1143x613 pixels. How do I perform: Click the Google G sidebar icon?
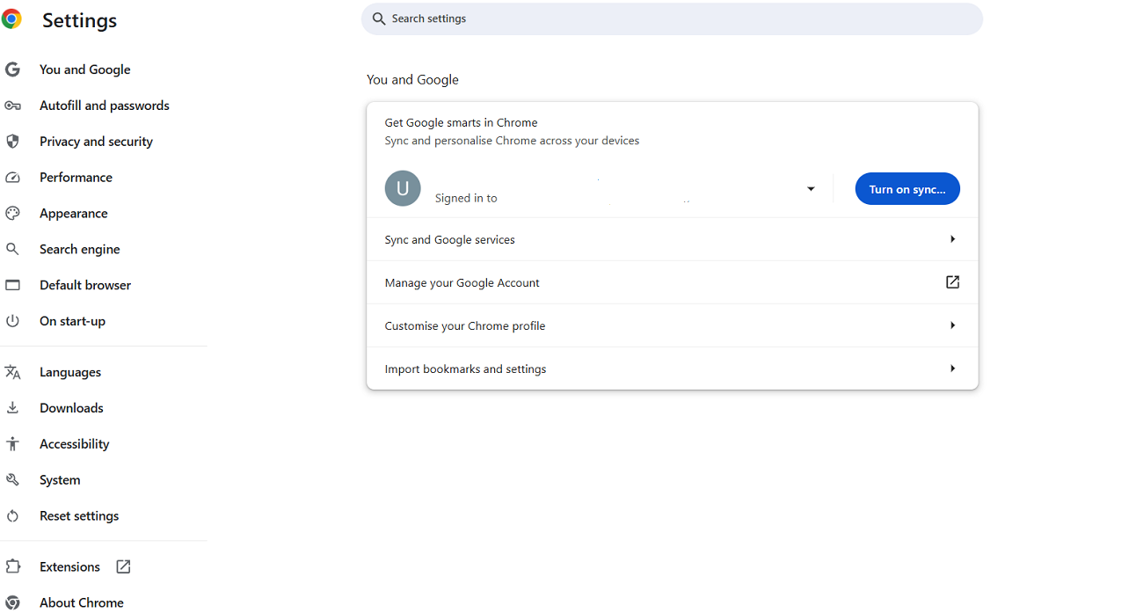[12, 69]
